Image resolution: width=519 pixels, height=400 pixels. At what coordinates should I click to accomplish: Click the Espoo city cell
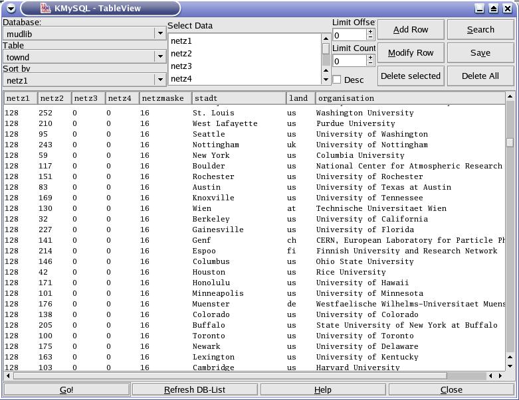click(204, 251)
